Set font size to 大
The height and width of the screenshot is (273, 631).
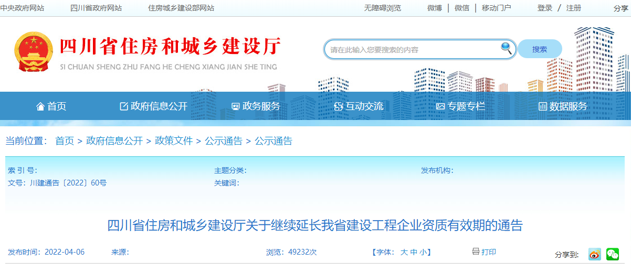click(404, 252)
